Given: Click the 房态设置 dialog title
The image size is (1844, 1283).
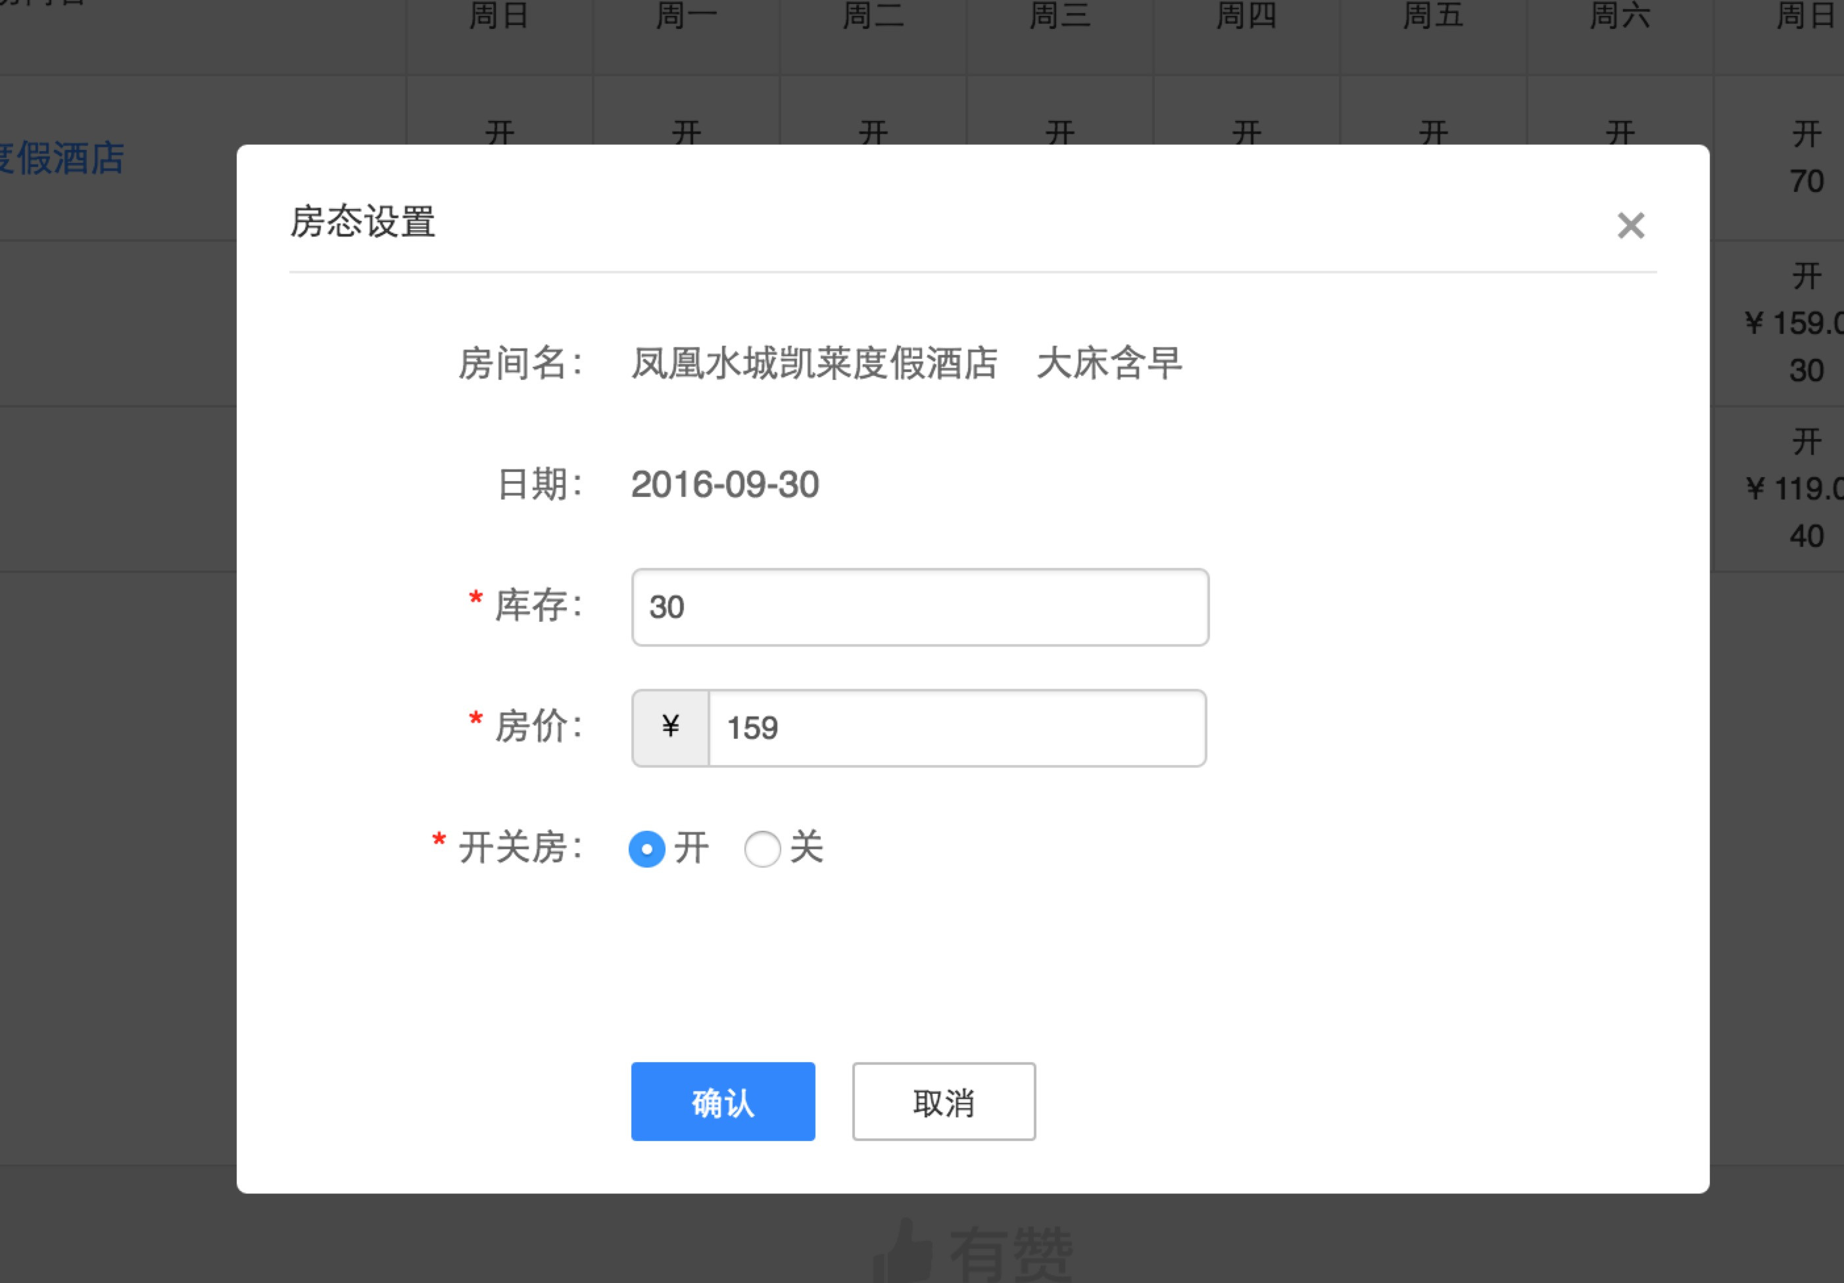Looking at the screenshot, I should point(362,222).
